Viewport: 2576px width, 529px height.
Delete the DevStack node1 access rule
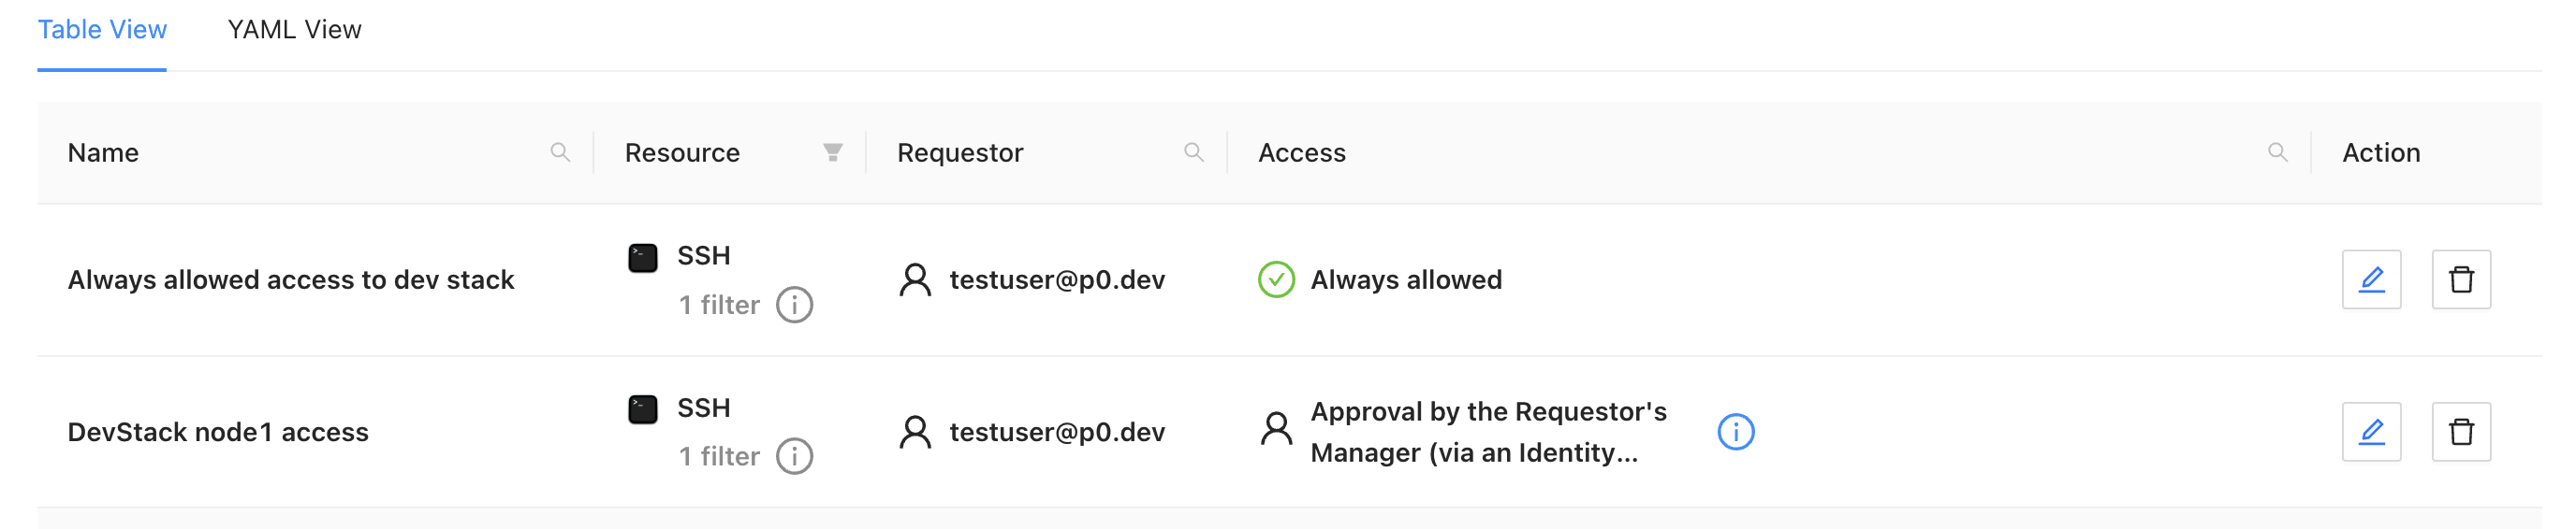pyautogui.click(x=2461, y=432)
